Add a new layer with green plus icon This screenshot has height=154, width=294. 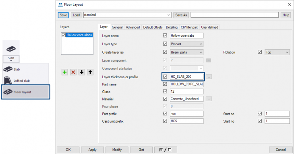click(x=65, y=72)
